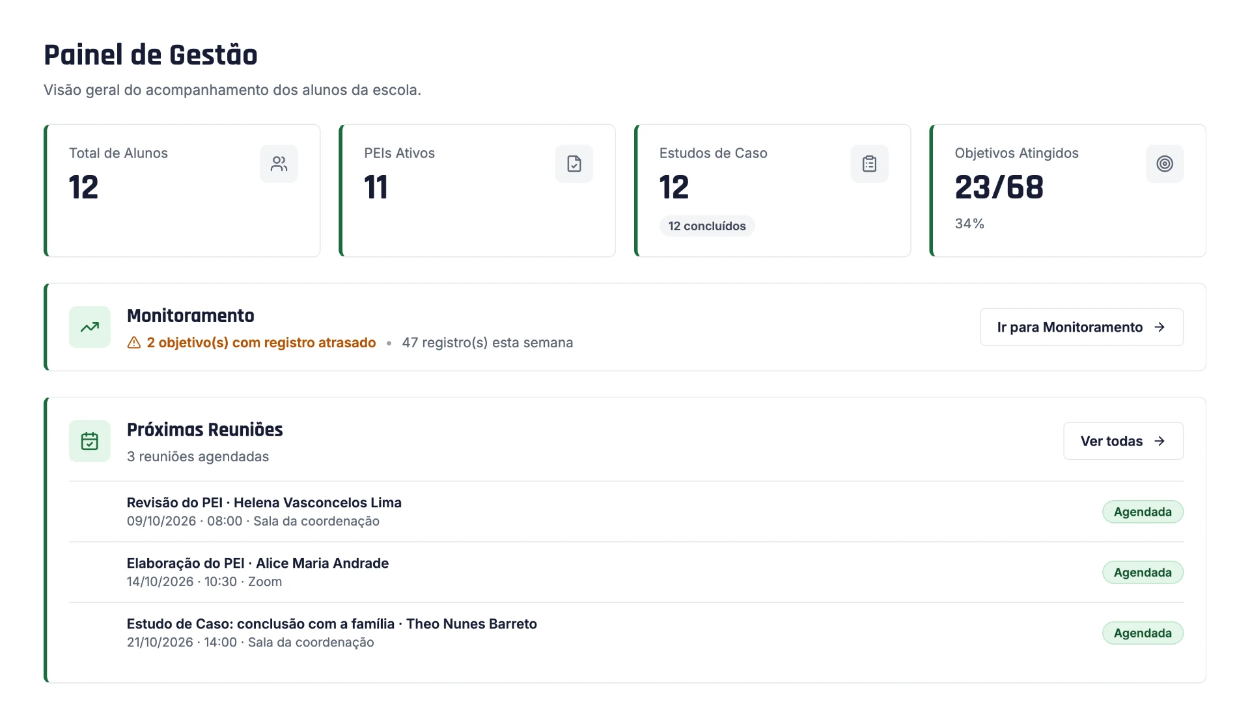
Task: Click '47 registro(s) esta semana' text
Action: pos(488,343)
